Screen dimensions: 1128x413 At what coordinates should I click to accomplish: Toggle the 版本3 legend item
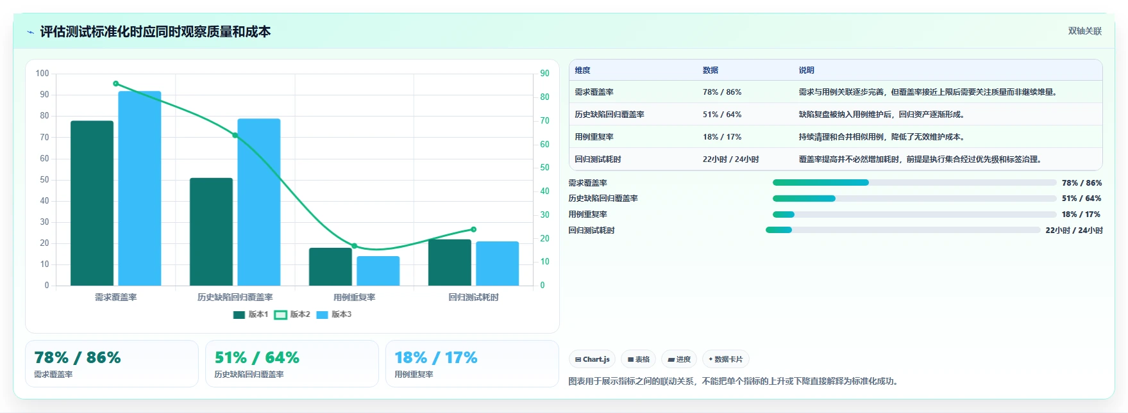coord(334,314)
